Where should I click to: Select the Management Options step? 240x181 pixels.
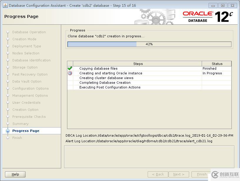[x=30, y=95]
